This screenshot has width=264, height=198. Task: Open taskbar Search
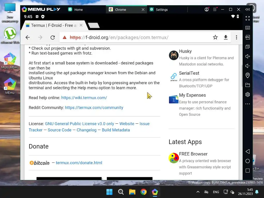coord(121,192)
